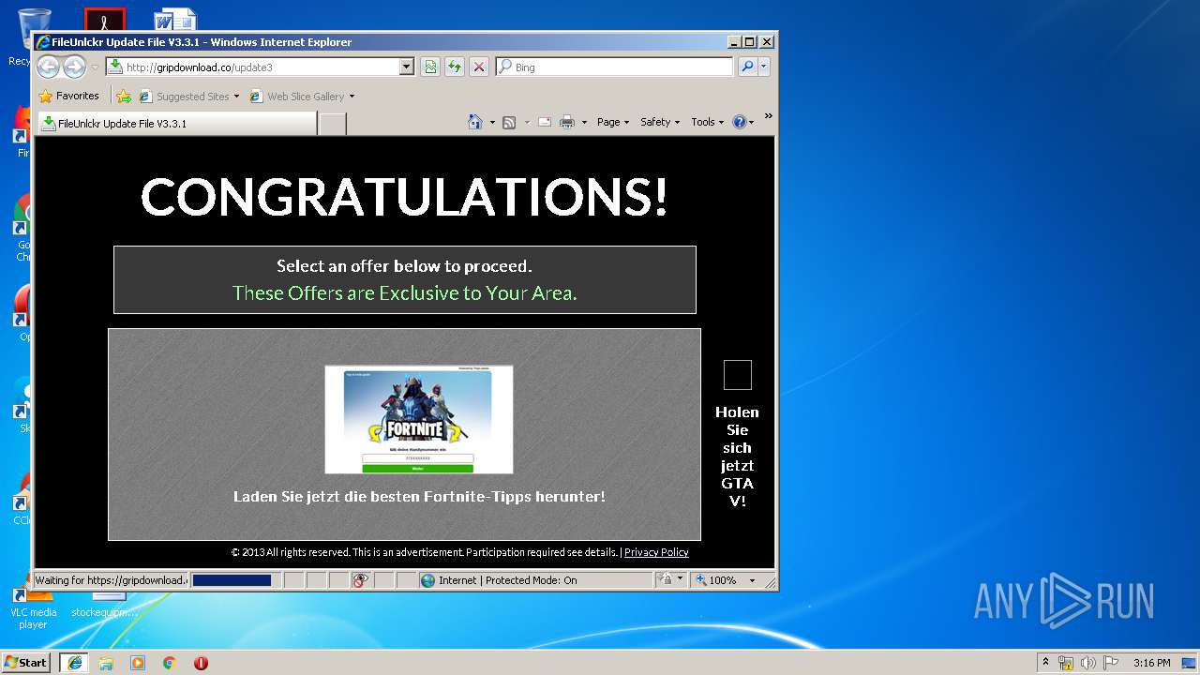Open Windows Explorer folder in taskbar

coord(106,663)
